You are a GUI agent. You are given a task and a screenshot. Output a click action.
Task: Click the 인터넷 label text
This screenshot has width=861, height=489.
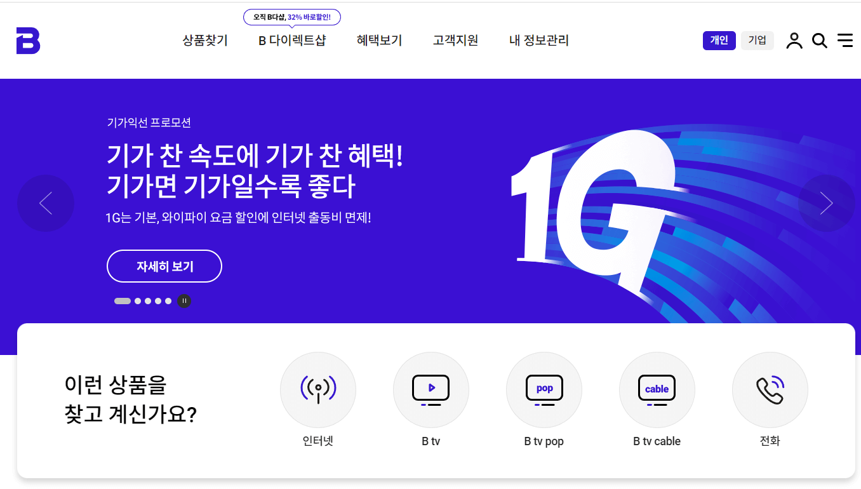tap(318, 441)
